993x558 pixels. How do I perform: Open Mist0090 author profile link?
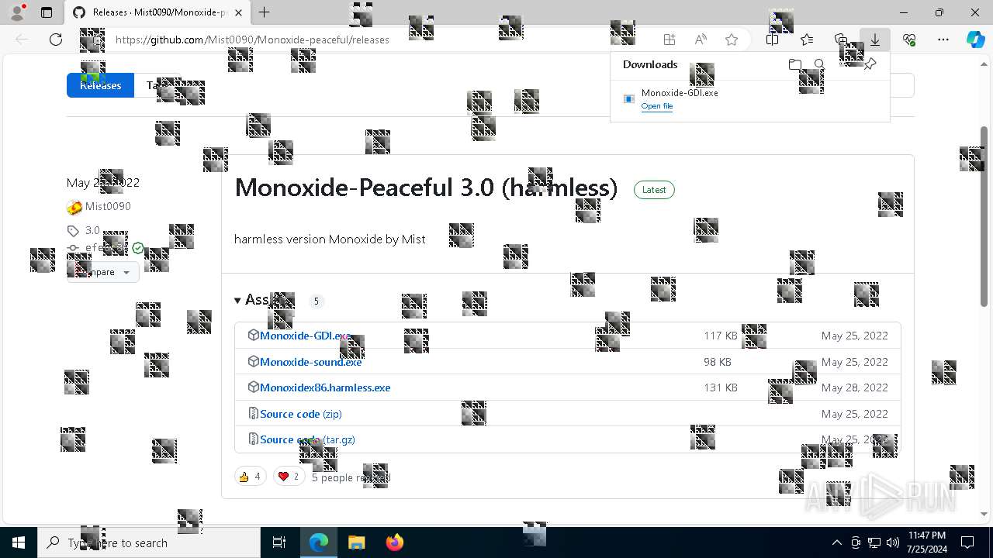[x=108, y=206]
